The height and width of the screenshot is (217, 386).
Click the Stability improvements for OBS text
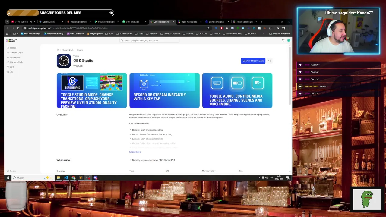[x=153, y=160]
